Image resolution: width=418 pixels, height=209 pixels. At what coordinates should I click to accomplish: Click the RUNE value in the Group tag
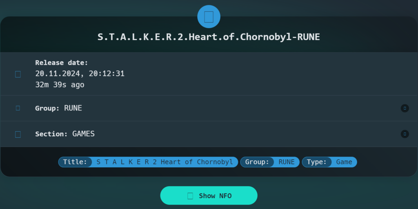tap(287, 162)
